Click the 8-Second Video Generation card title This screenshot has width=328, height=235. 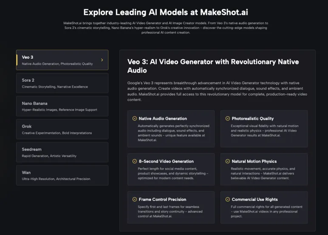pos(166,161)
